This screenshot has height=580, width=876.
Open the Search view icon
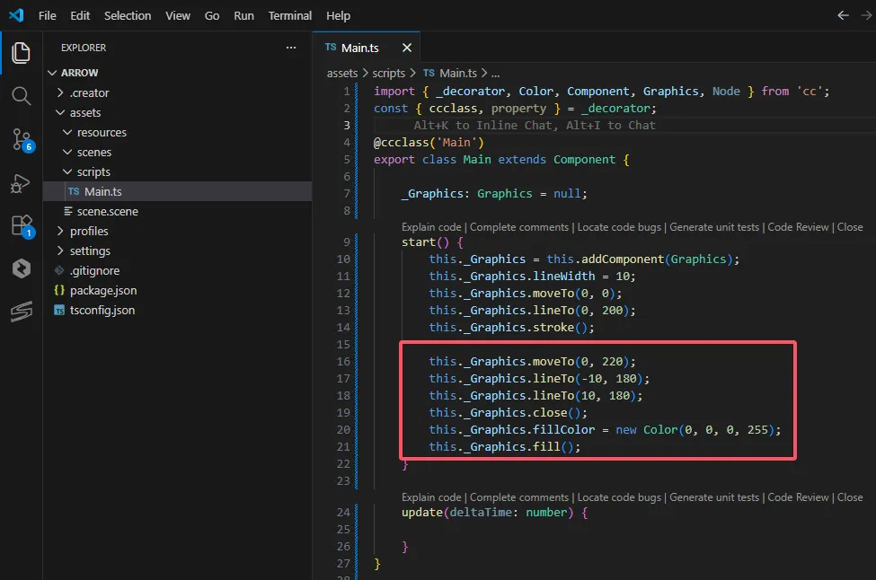pyautogui.click(x=21, y=95)
